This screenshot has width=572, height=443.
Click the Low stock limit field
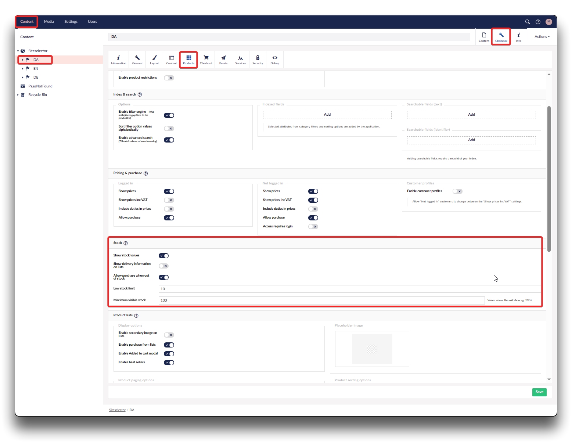(x=349, y=289)
